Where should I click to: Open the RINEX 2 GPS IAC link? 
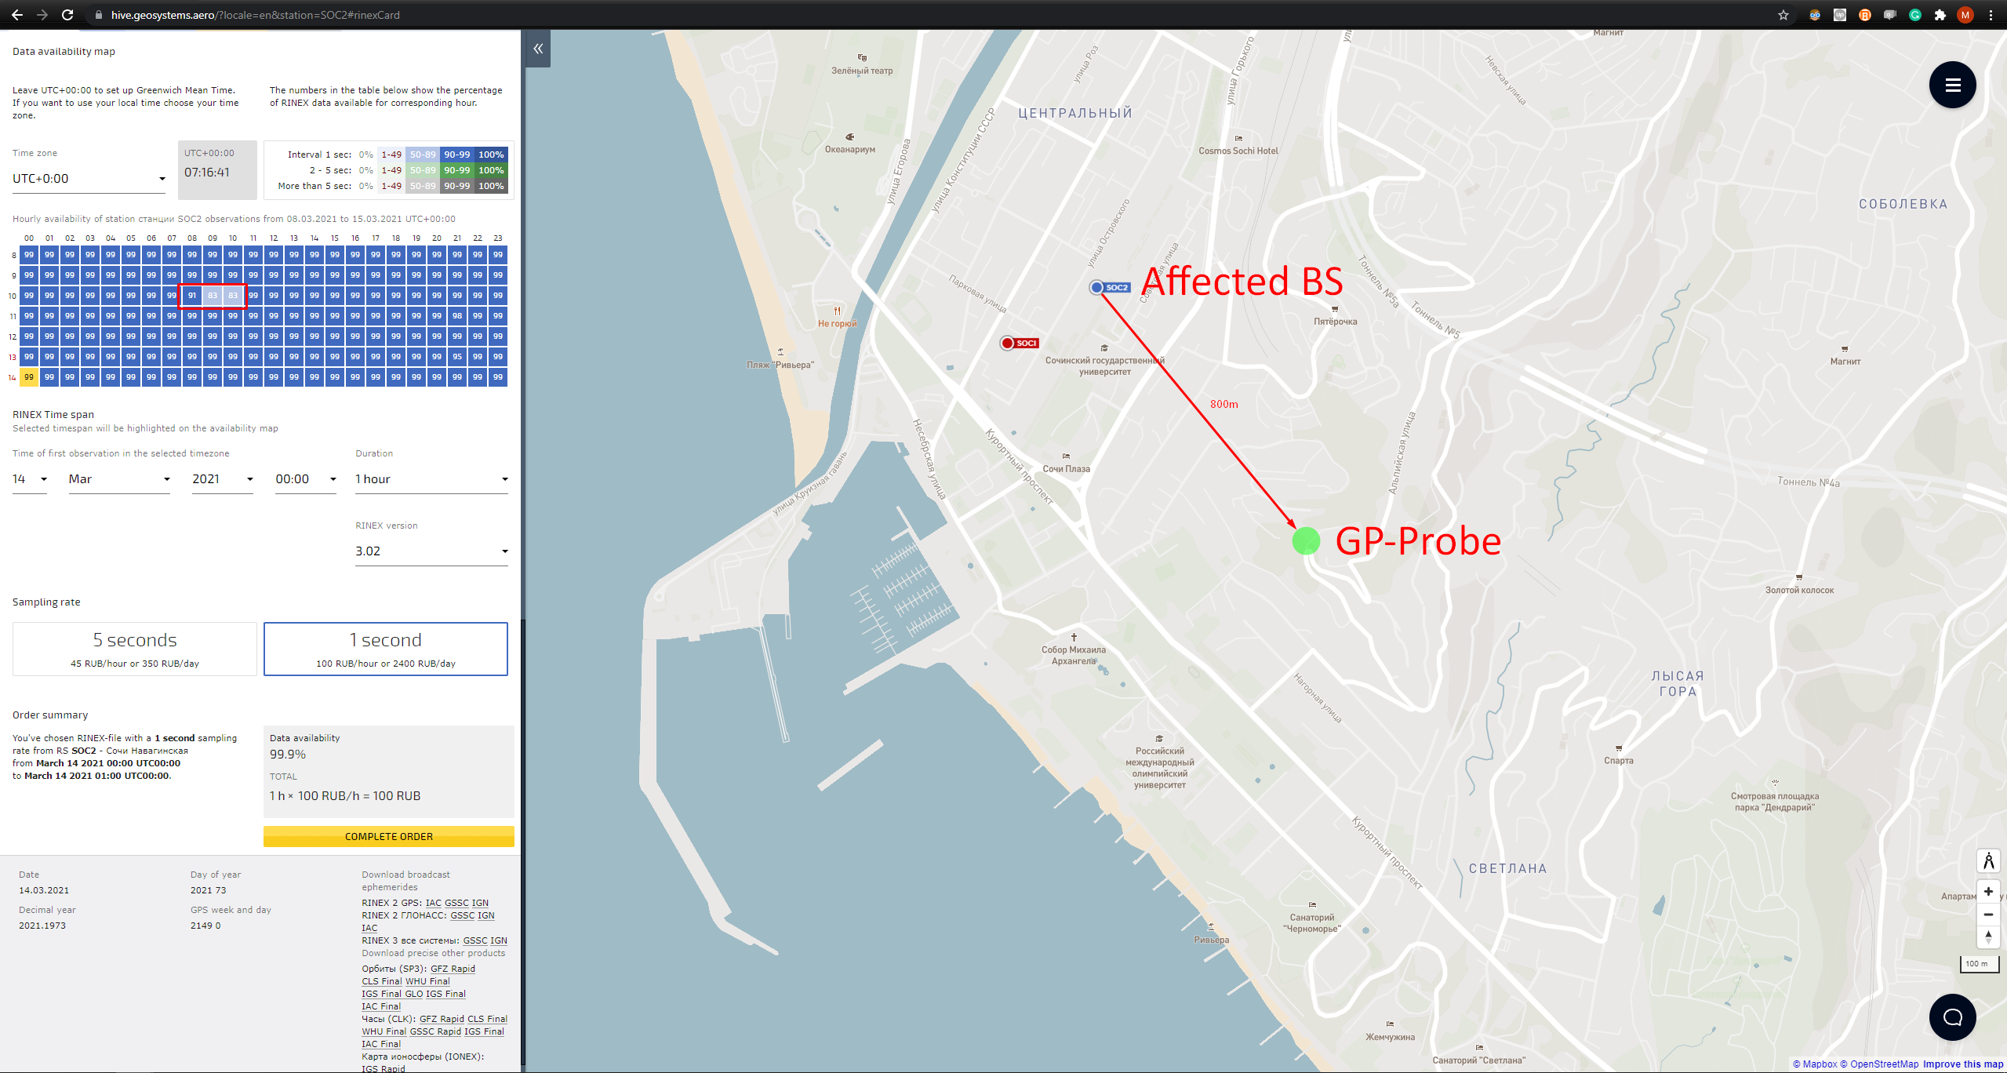point(433,904)
